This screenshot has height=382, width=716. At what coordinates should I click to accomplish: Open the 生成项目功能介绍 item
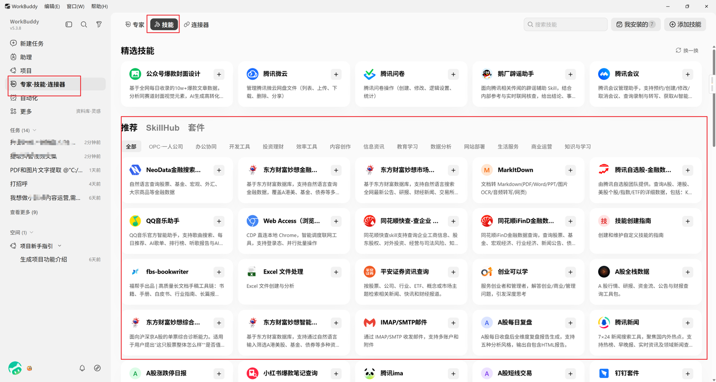click(56, 259)
